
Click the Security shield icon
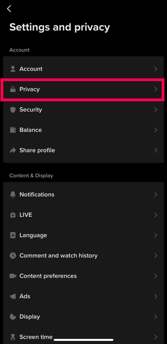[13, 110]
